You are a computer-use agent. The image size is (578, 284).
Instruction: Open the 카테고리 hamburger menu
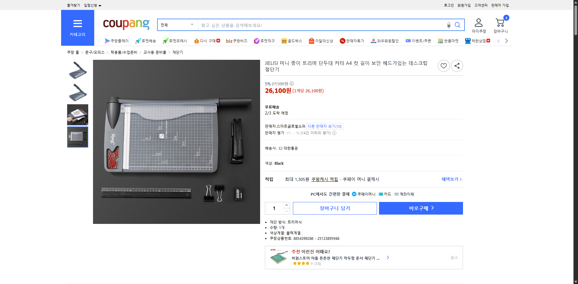click(77, 24)
